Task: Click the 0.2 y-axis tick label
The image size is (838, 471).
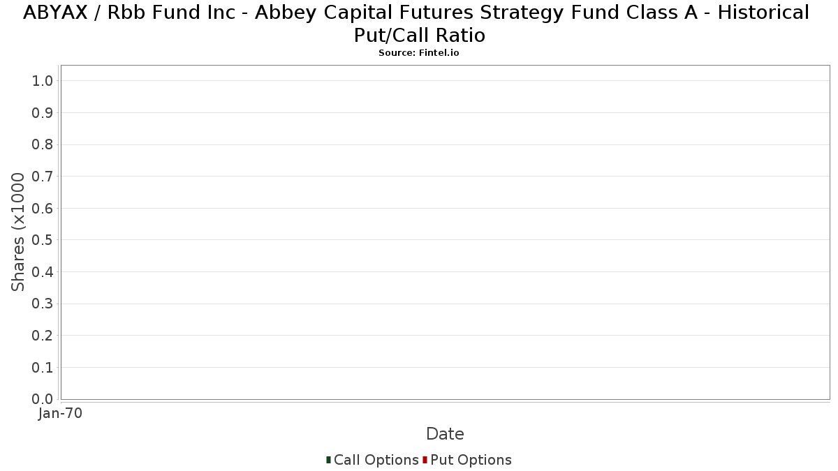Action: (x=43, y=336)
